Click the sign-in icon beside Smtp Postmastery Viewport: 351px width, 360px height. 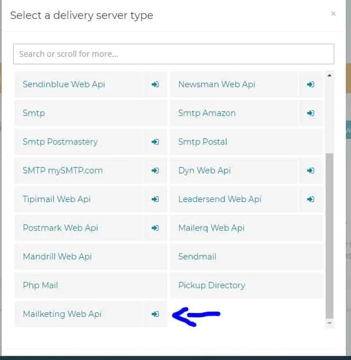coord(155,142)
